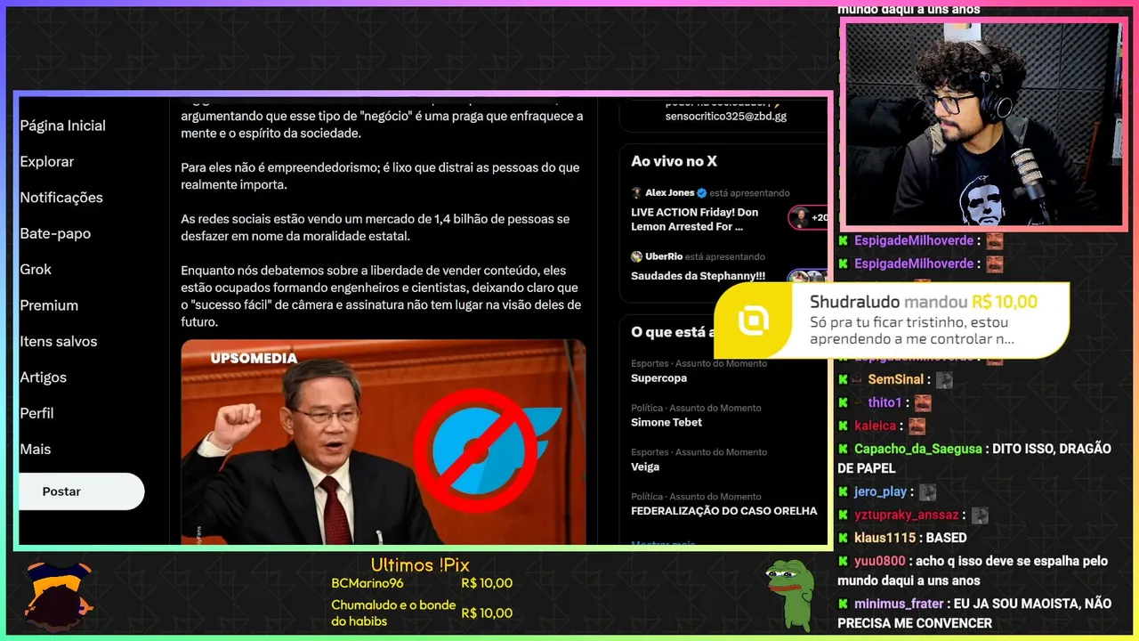Click UberRio's profile avatar

point(636,256)
